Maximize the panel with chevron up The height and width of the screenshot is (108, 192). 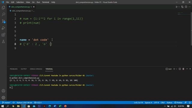[187, 69]
